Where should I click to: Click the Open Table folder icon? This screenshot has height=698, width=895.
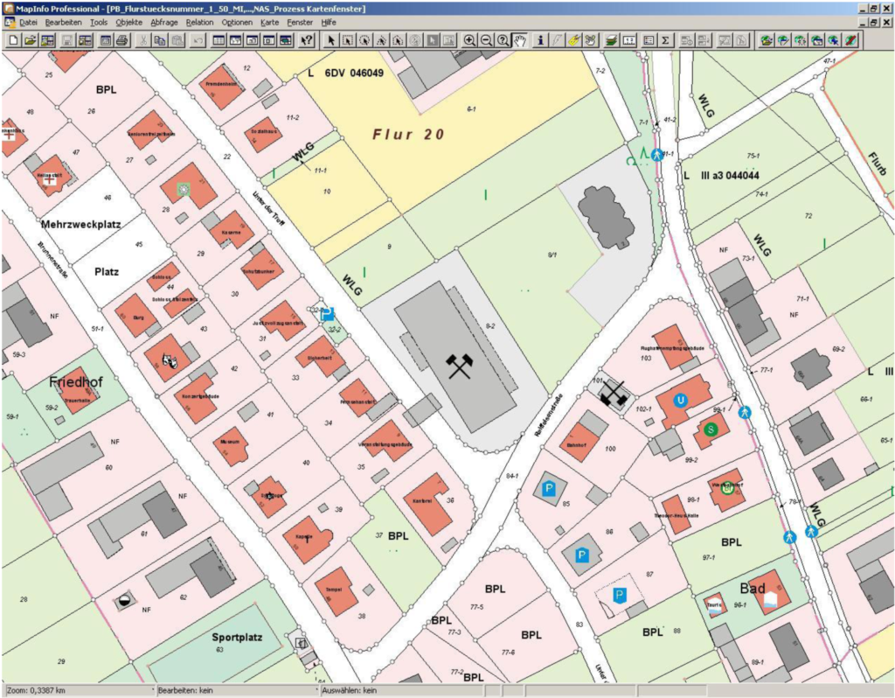[x=30, y=40]
